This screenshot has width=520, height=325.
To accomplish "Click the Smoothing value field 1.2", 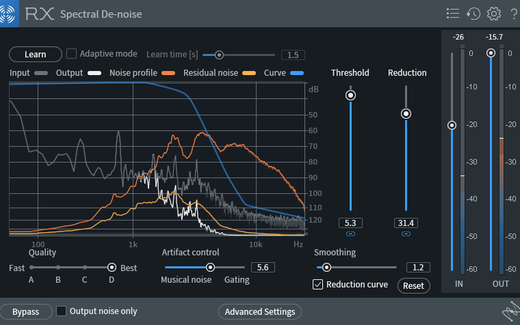I will (x=418, y=268).
